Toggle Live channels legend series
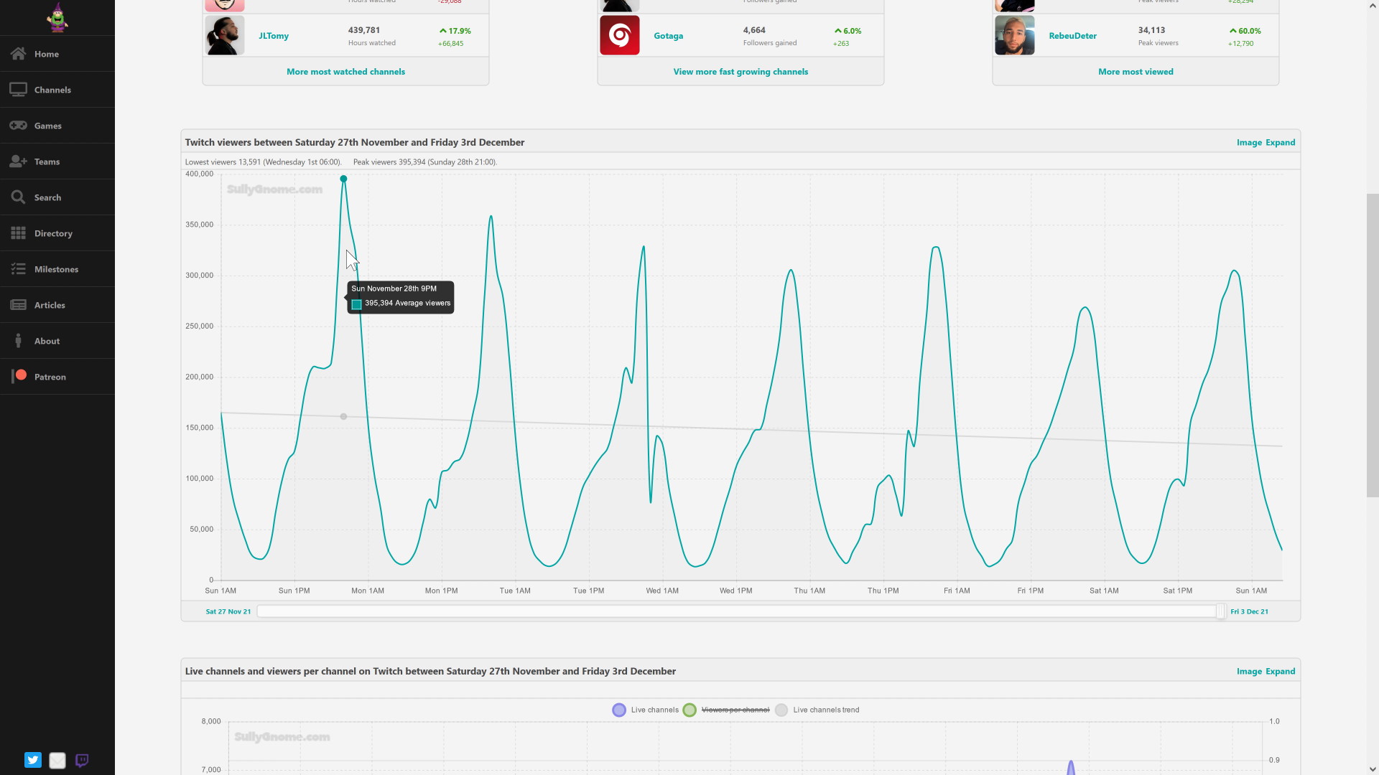1379x775 pixels. [645, 710]
